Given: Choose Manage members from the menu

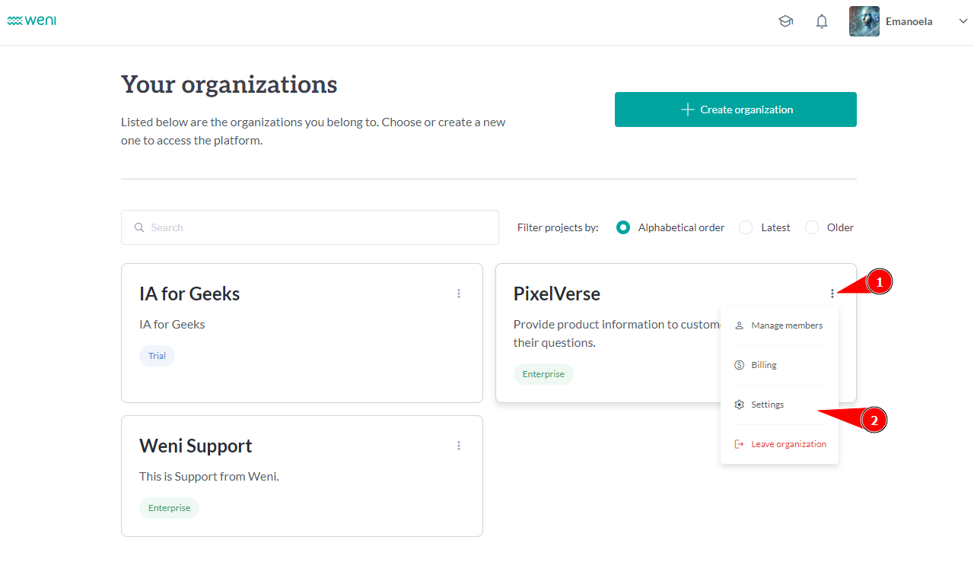Looking at the screenshot, I should click(x=779, y=325).
